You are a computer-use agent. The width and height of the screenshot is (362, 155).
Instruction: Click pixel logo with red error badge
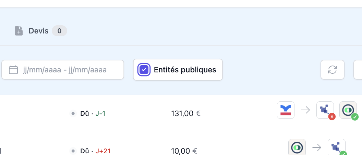325,110
